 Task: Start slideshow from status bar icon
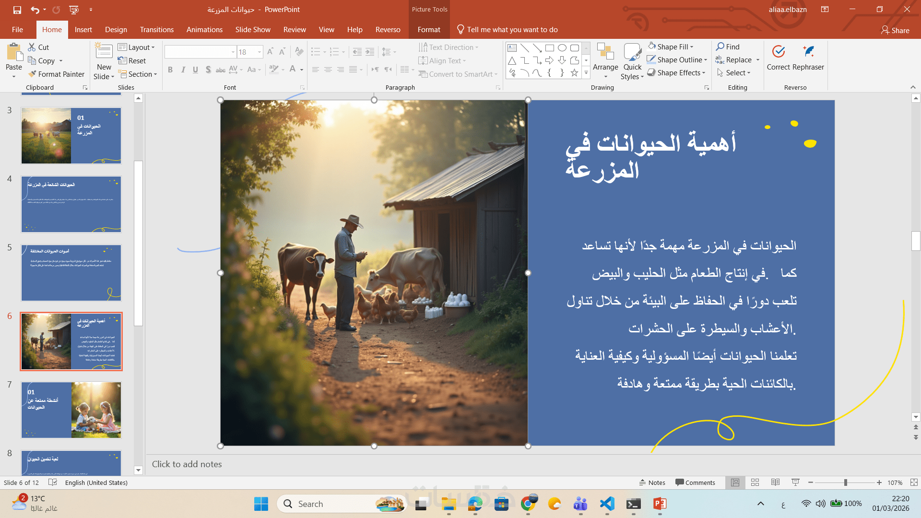(x=795, y=483)
